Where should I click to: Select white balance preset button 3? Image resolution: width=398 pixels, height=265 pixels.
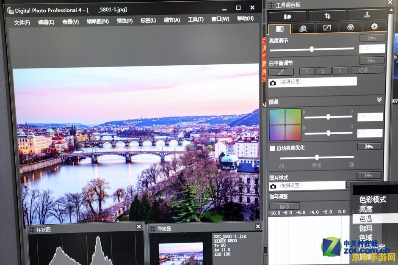point(340,71)
